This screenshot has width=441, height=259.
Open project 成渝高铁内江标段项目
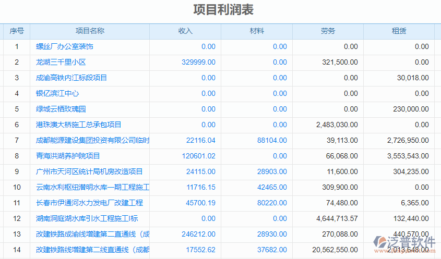(71, 78)
